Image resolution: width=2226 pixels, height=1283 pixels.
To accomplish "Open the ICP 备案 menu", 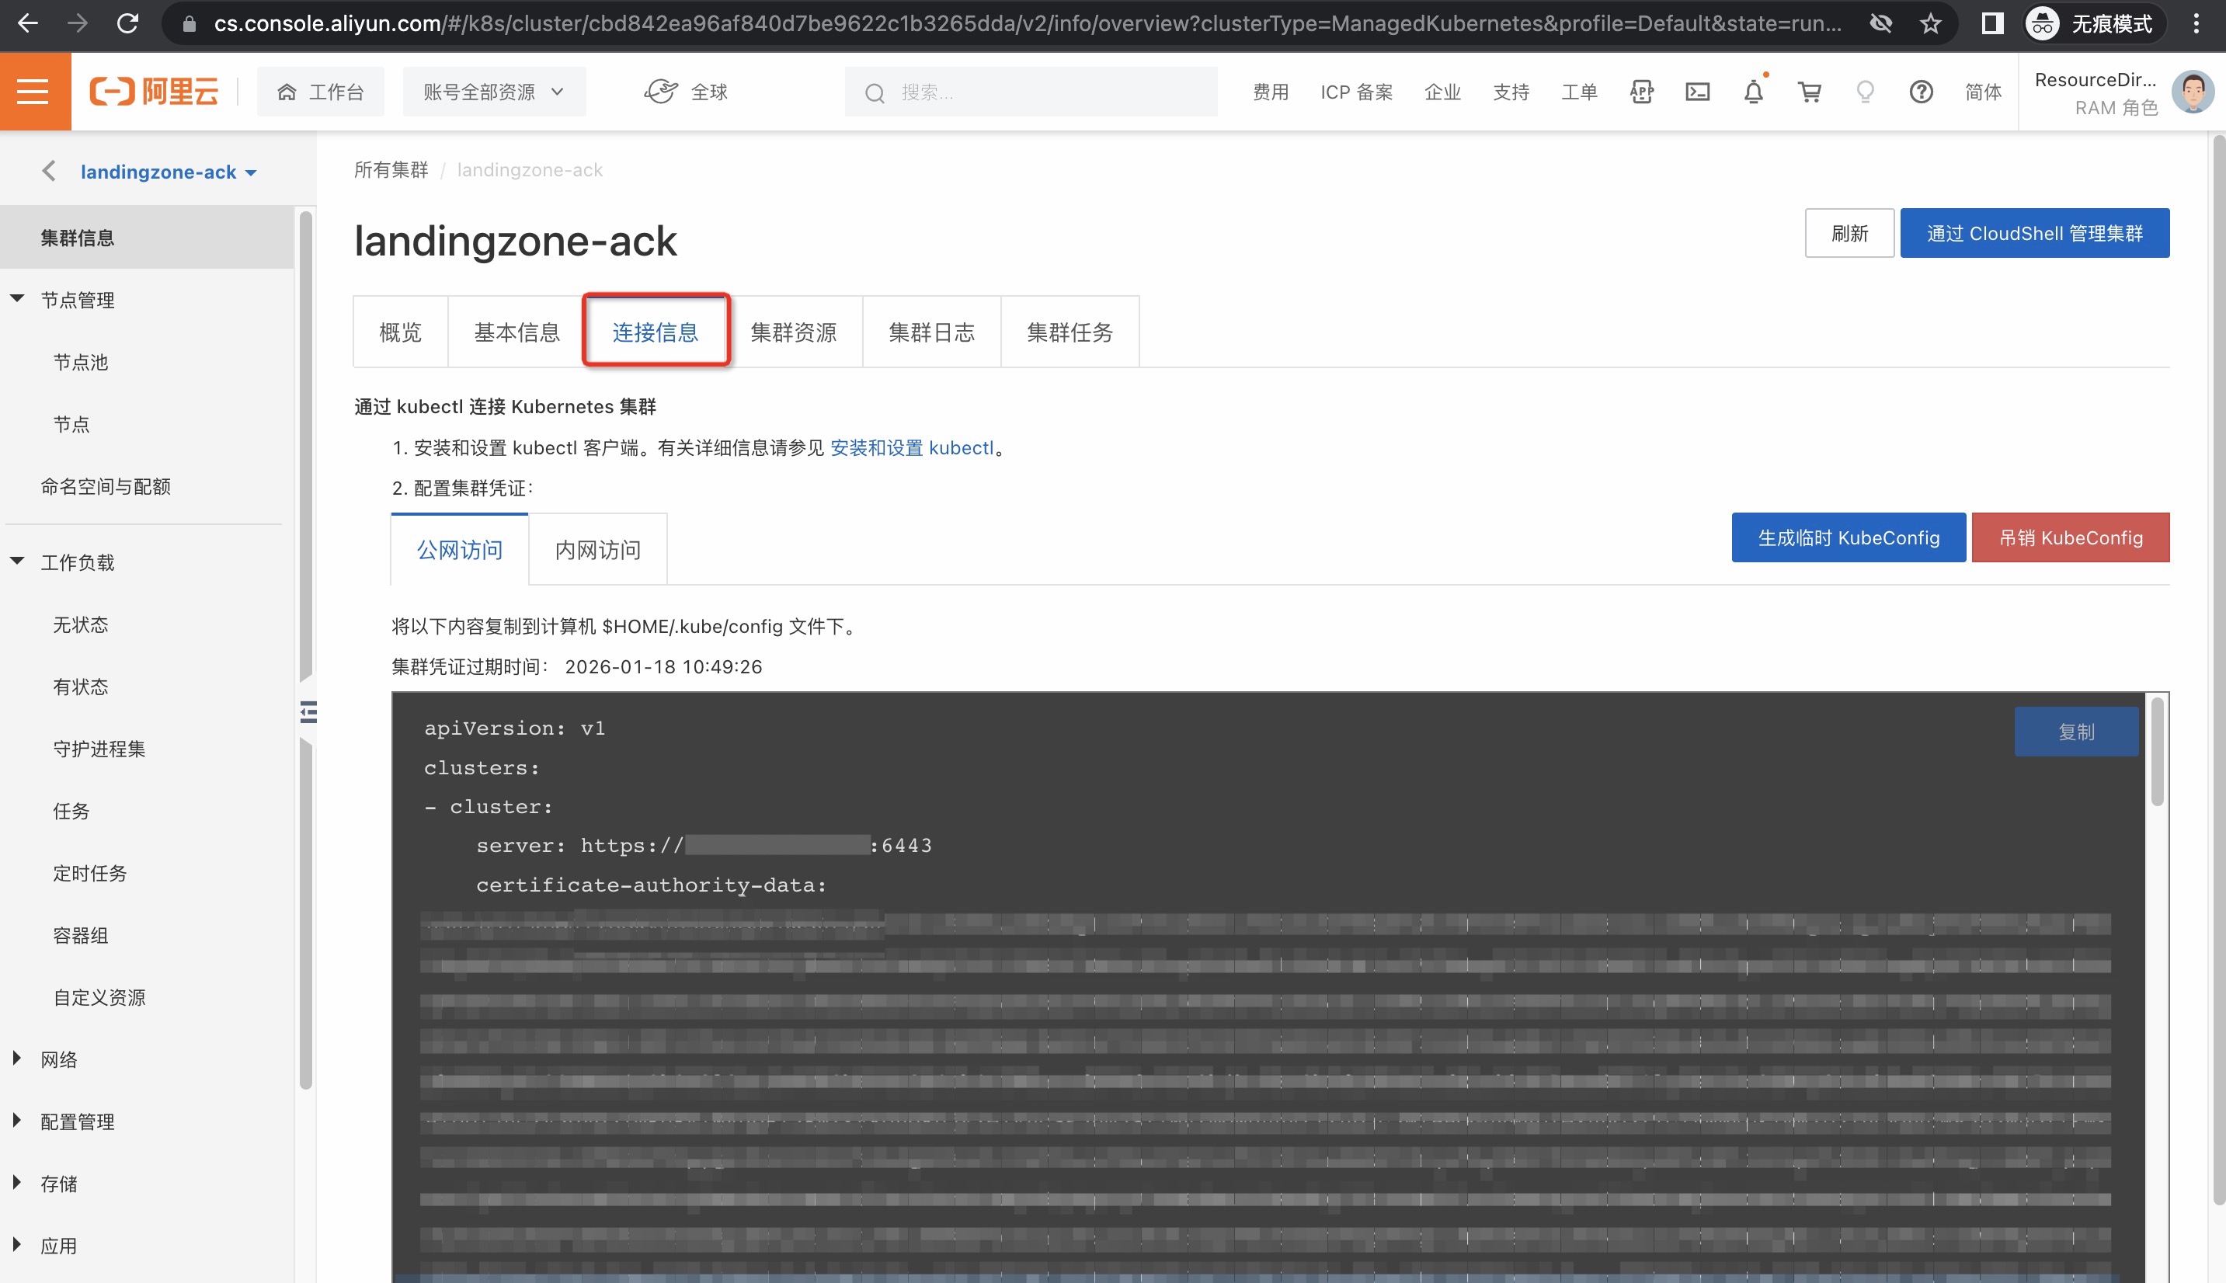I will [x=1356, y=92].
